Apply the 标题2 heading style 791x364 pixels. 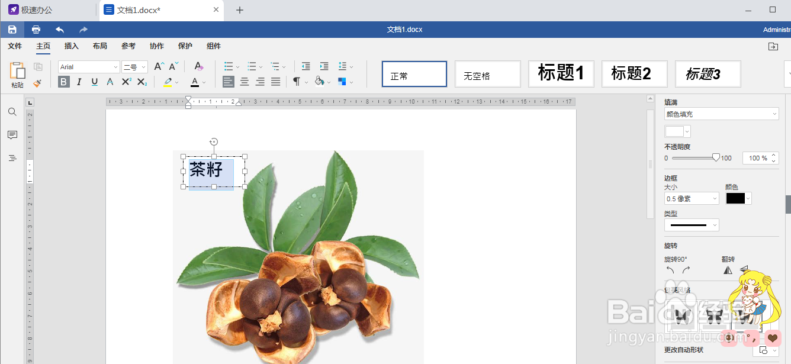coord(635,74)
